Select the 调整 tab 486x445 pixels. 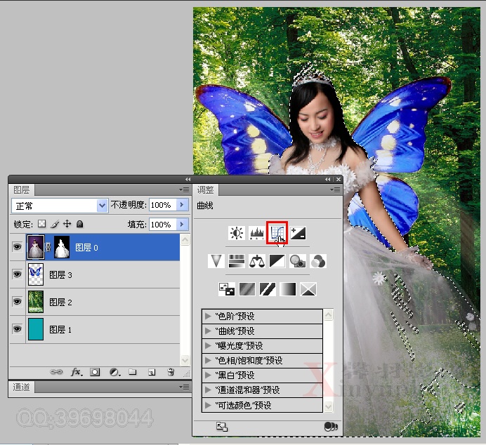coord(206,190)
